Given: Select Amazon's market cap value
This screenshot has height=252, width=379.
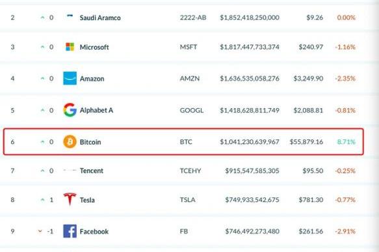Looking at the screenshot, I should (250, 78).
